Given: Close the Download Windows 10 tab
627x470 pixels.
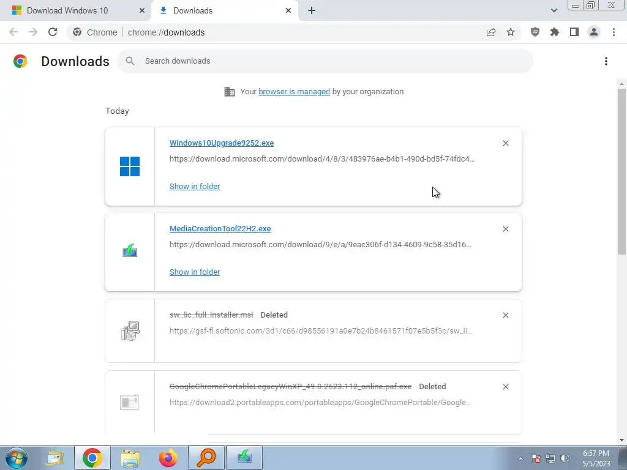Looking at the screenshot, I should tap(142, 11).
